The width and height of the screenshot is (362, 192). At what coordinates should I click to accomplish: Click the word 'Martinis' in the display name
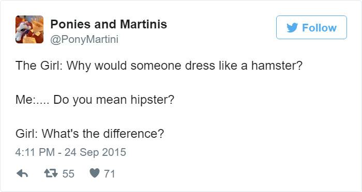[x=143, y=24]
